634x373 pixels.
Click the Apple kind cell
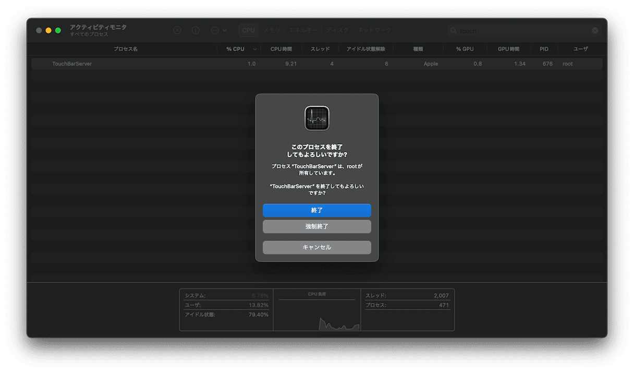(x=431, y=64)
